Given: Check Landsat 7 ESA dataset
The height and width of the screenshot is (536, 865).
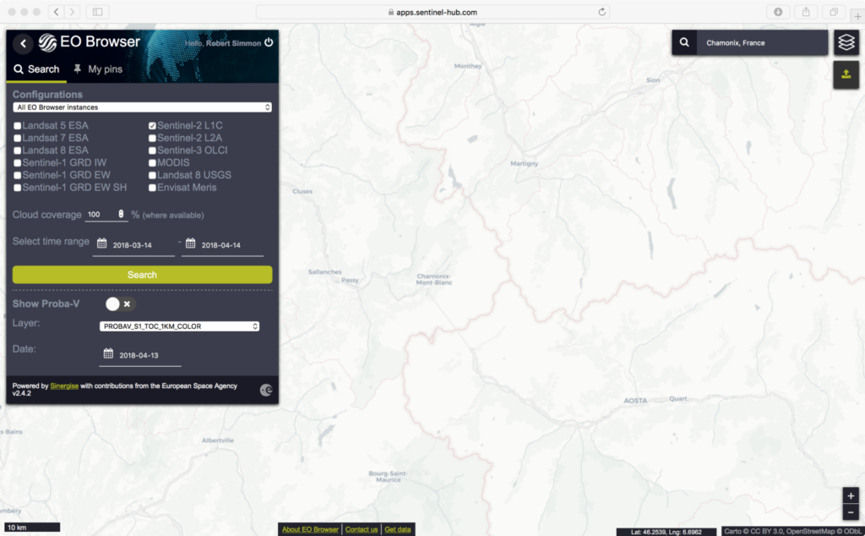Looking at the screenshot, I should click(x=17, y=138).
